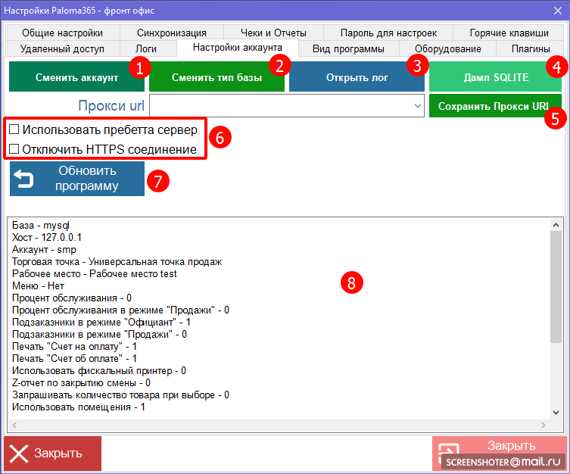Screen dimensions: 570x474
Task: Click the vertical scrollbar down arrow in the info list
Action: point(556,413)
